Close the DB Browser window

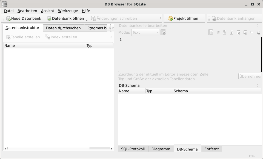coord(259,4)
